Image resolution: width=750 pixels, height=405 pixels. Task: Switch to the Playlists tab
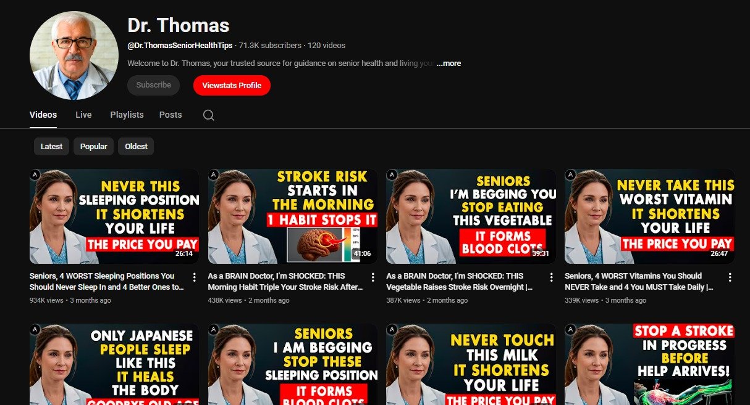click(127, 115)
